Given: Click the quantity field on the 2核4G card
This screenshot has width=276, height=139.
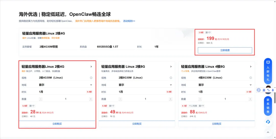Looking at the screenshot, I should click(x=66, y=99).
